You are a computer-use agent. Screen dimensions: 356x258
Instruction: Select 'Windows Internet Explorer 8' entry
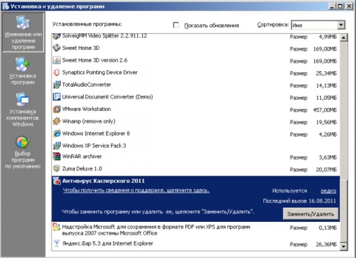(x=196, y=134)
